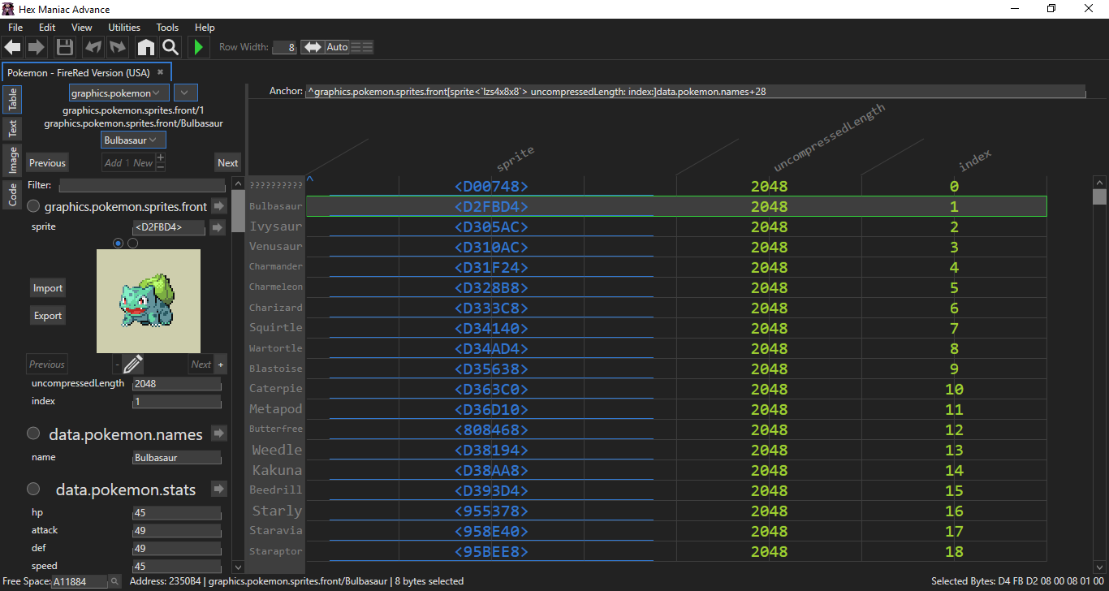Open the graphics.pokemon dropdown
Screen dimensions: 1109x591
119,93
